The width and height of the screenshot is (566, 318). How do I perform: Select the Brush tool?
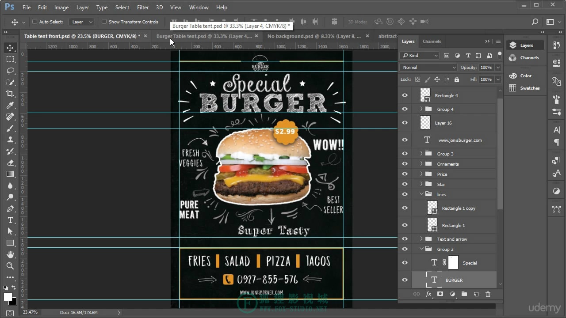pyautogui.click(x=10, y=128)
